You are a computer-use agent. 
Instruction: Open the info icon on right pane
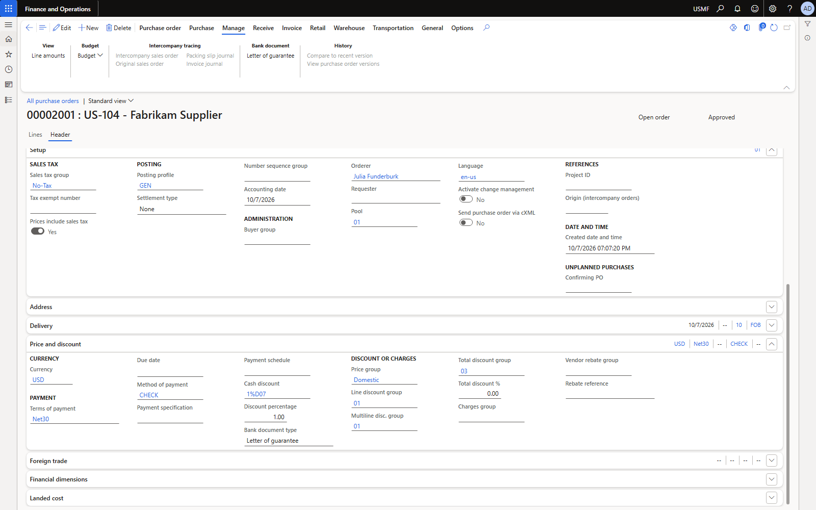807,38
